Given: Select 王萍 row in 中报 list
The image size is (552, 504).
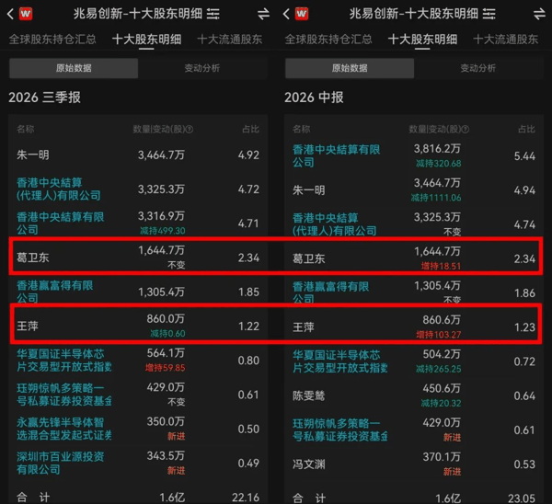Looking at the screenshot, I should [x=414, y=327].
